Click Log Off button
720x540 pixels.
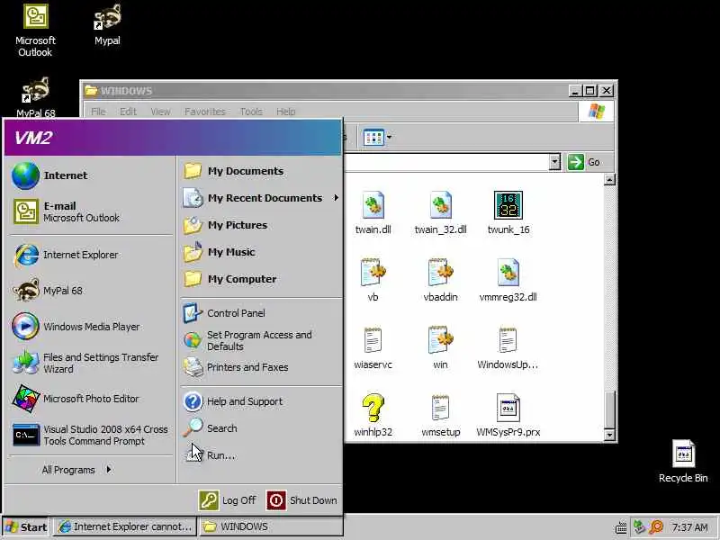click(x=228, y=500)
